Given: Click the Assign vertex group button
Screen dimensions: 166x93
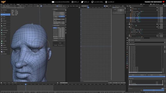Looking at the screenshot, I should 133,75.
